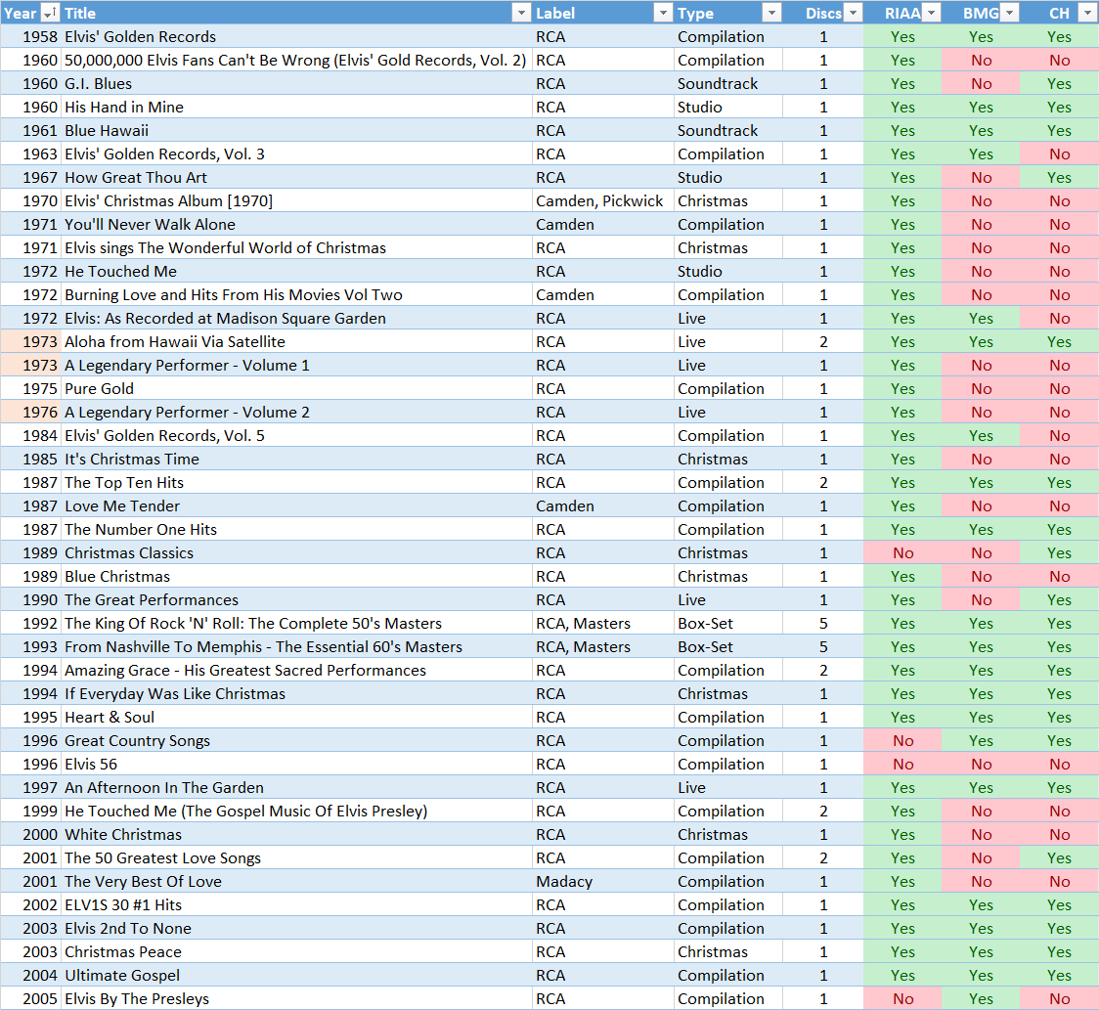1099x1010 pixels.
Task: Click the 'Blue Christmas' title cell
Action: point(296,577)
